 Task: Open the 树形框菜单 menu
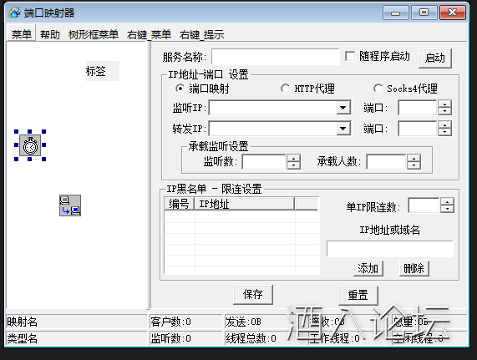(x=94, y=34)
